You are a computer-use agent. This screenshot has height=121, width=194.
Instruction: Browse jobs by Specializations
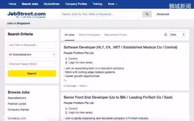17,98
